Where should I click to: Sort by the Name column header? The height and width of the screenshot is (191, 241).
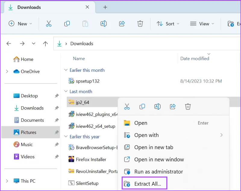coord(79,58)
